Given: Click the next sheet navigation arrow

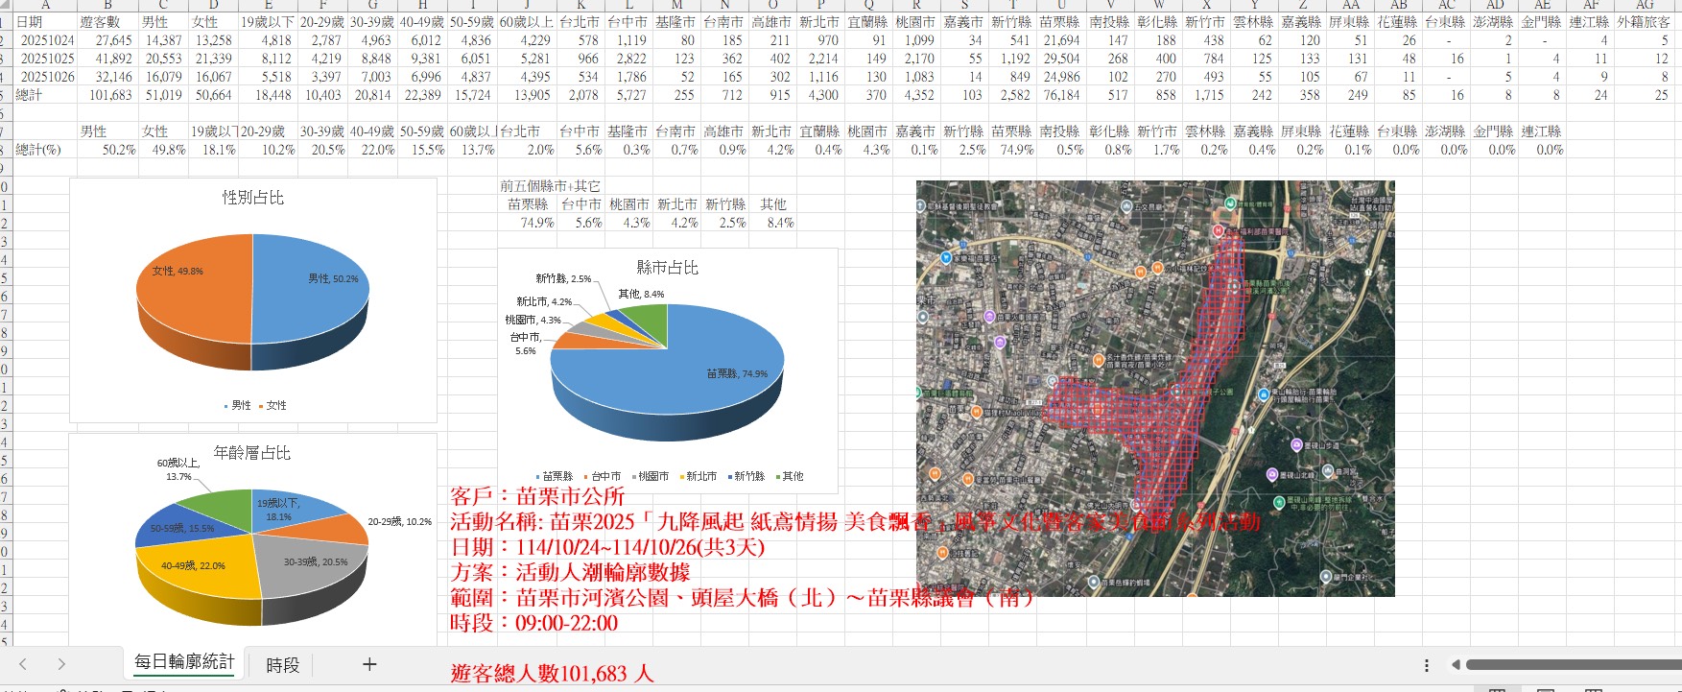Looking at the screenshot, I should 61,664.
